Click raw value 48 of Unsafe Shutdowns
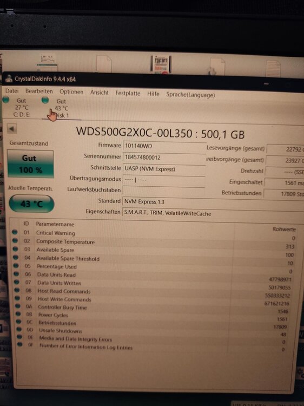Viewport: 304px width, 406px height. point(283,335)
